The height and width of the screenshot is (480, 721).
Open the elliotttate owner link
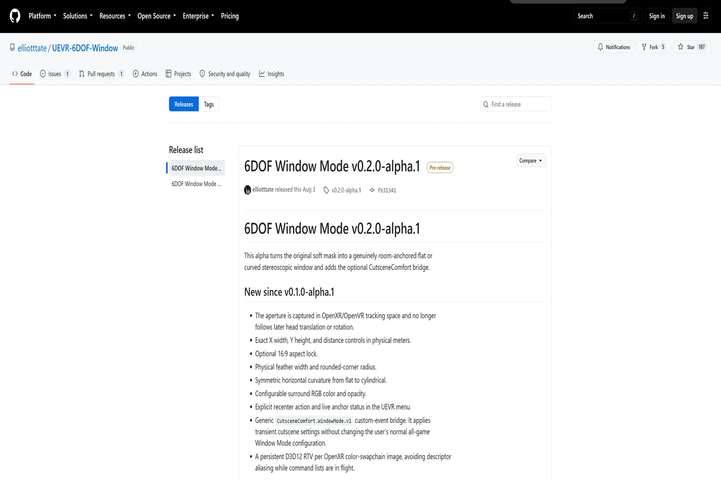tap(32, 48)
